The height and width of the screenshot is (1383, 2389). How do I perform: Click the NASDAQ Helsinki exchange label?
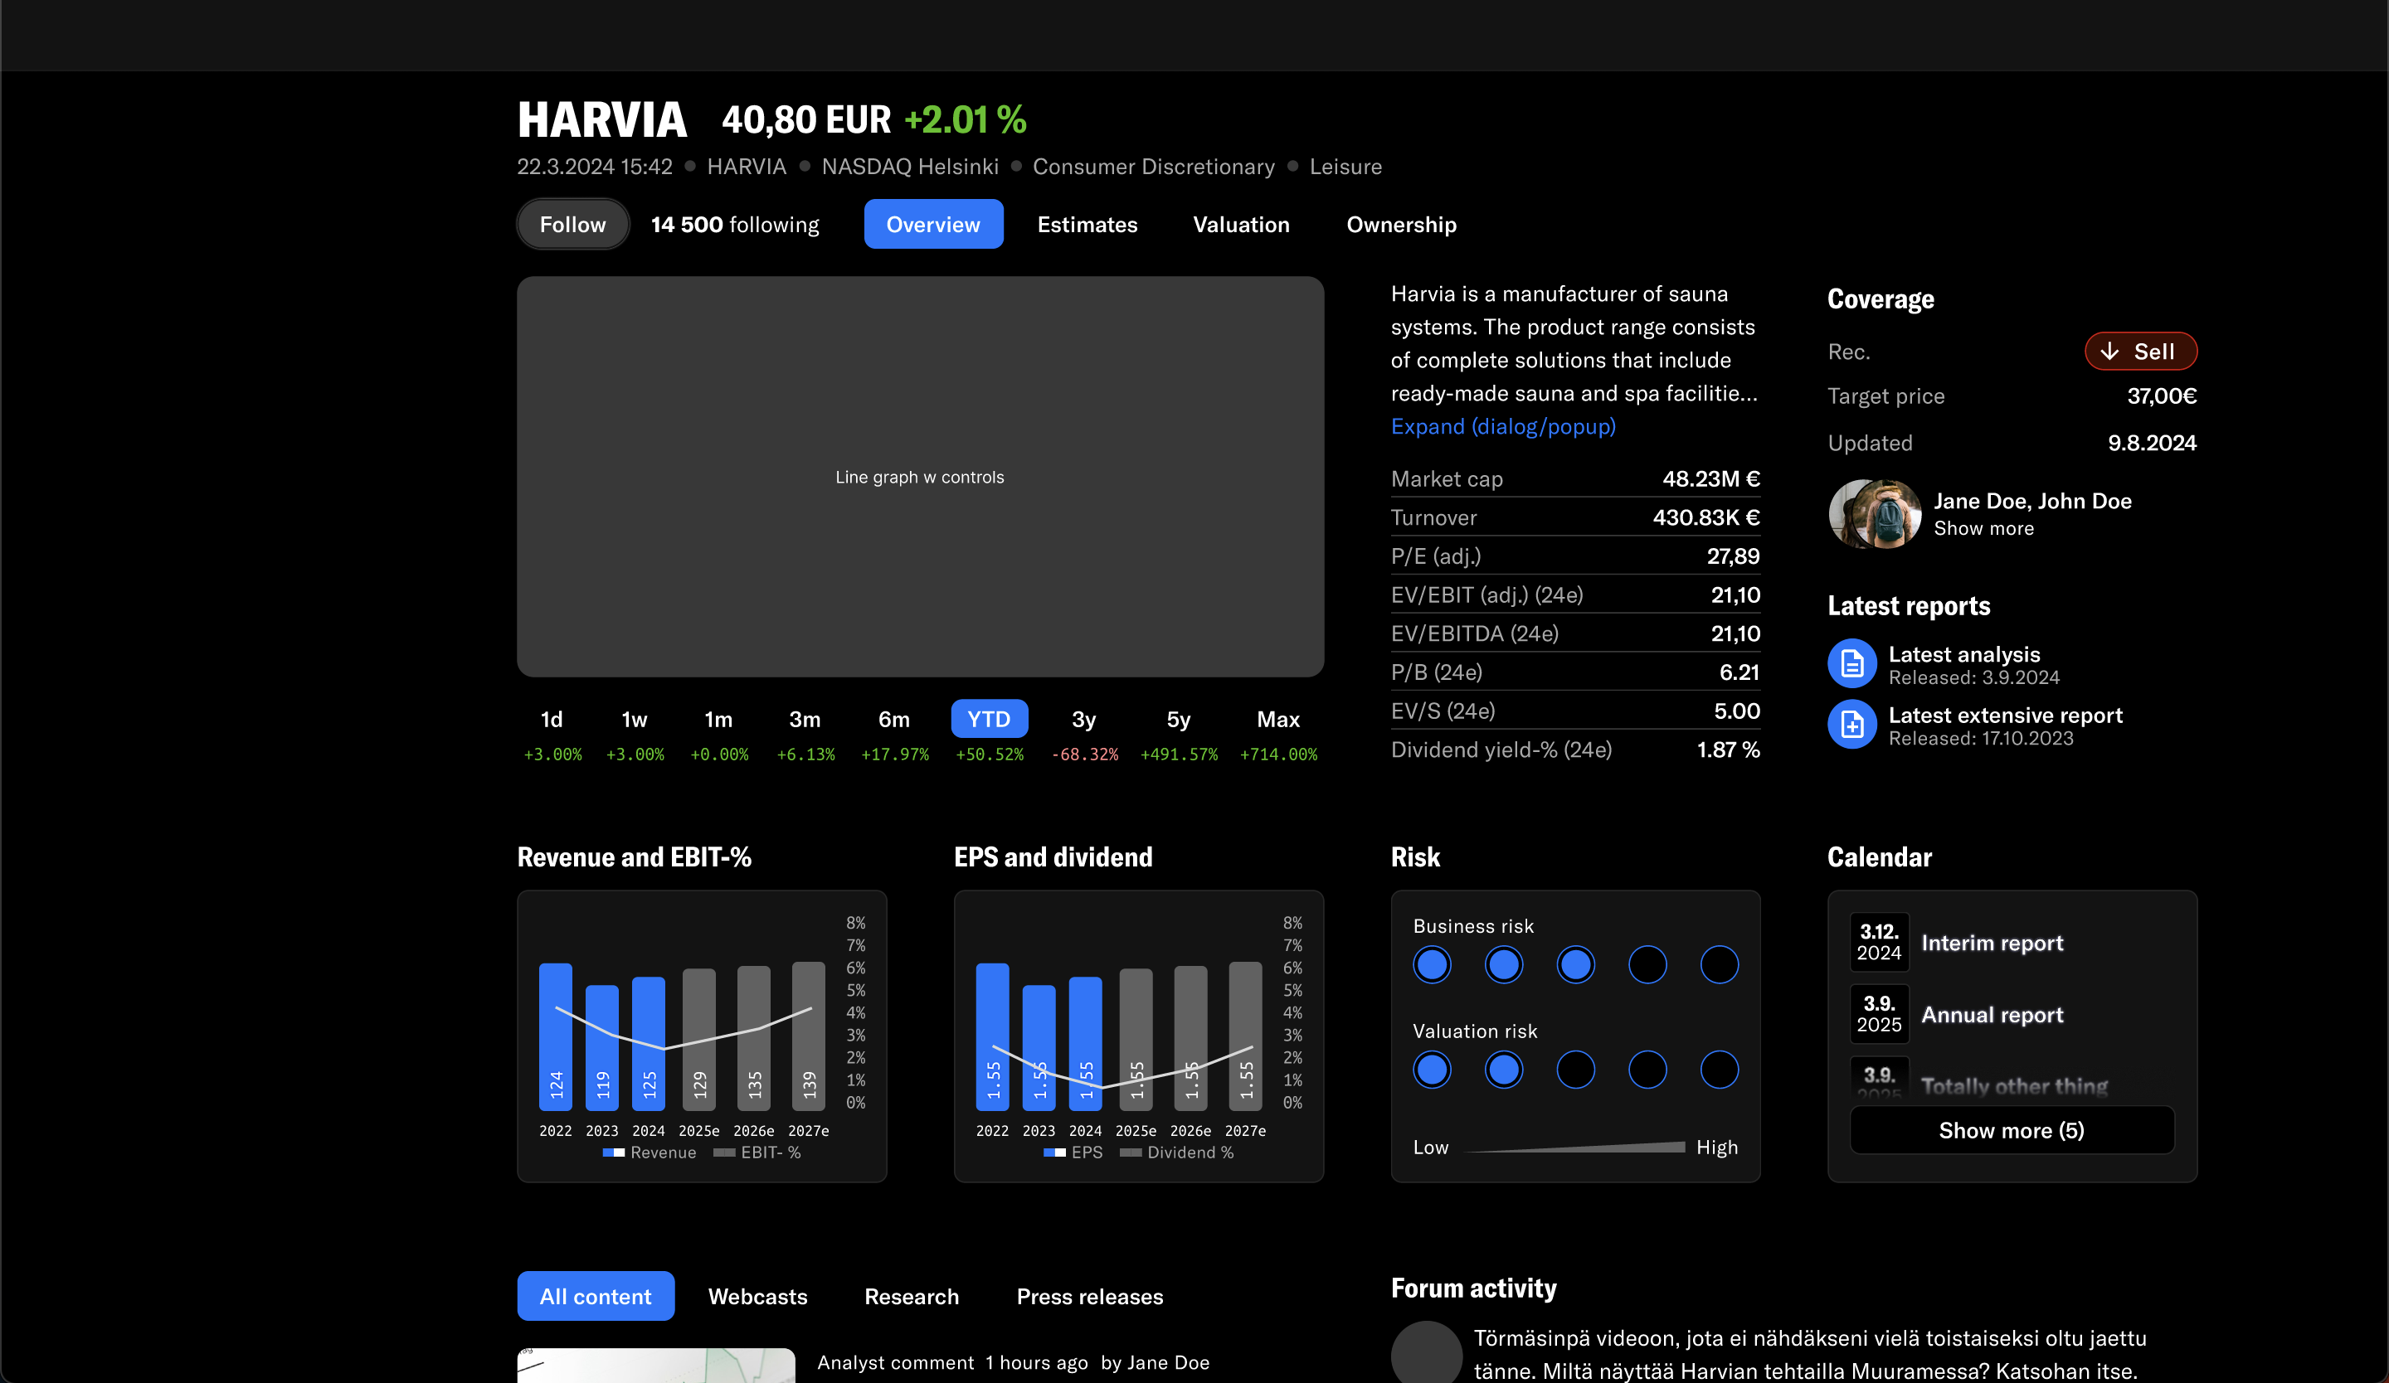tap(910, 167)
